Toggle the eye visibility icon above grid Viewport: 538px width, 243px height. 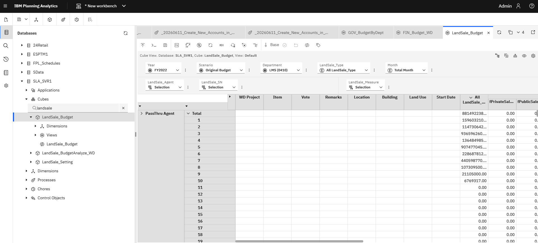coord(524,56)
